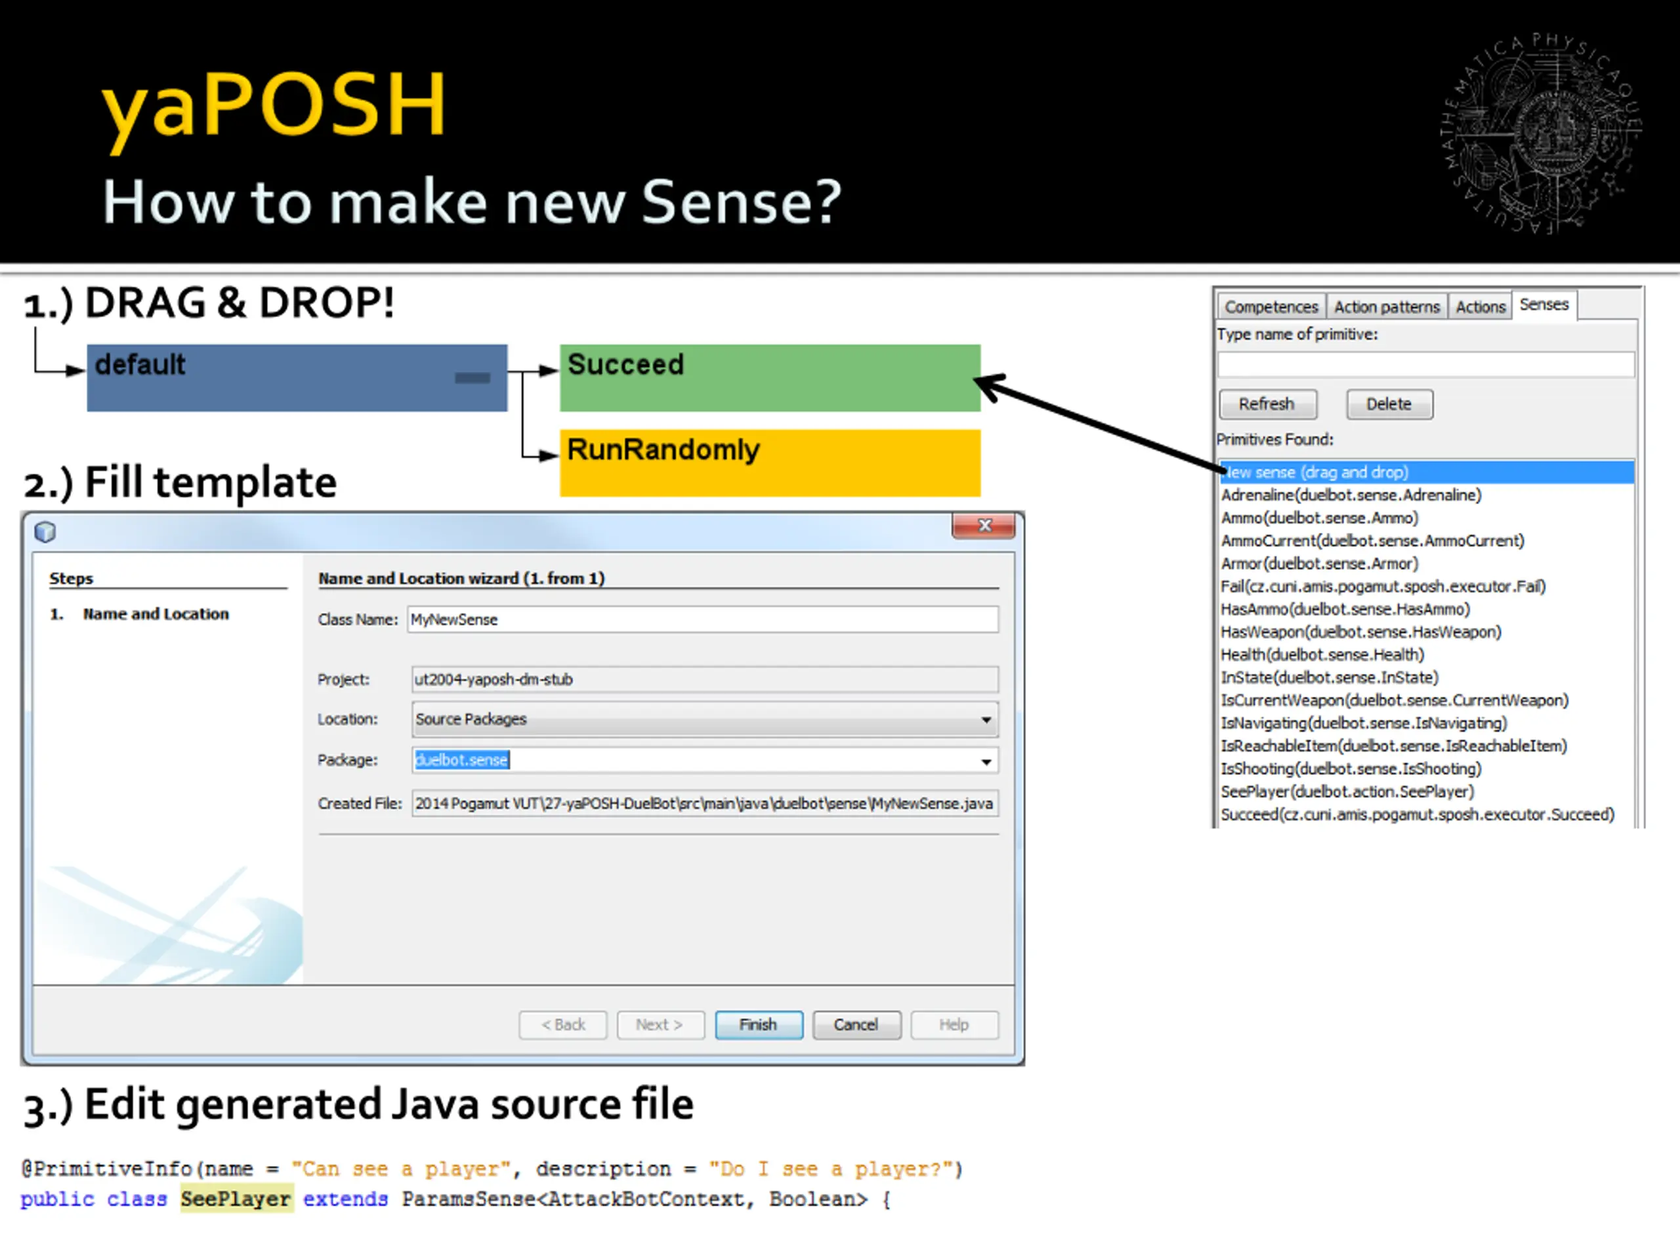Select the yellow RunRandomly node
The image size is (1680, 1260).
pos(770,463)
